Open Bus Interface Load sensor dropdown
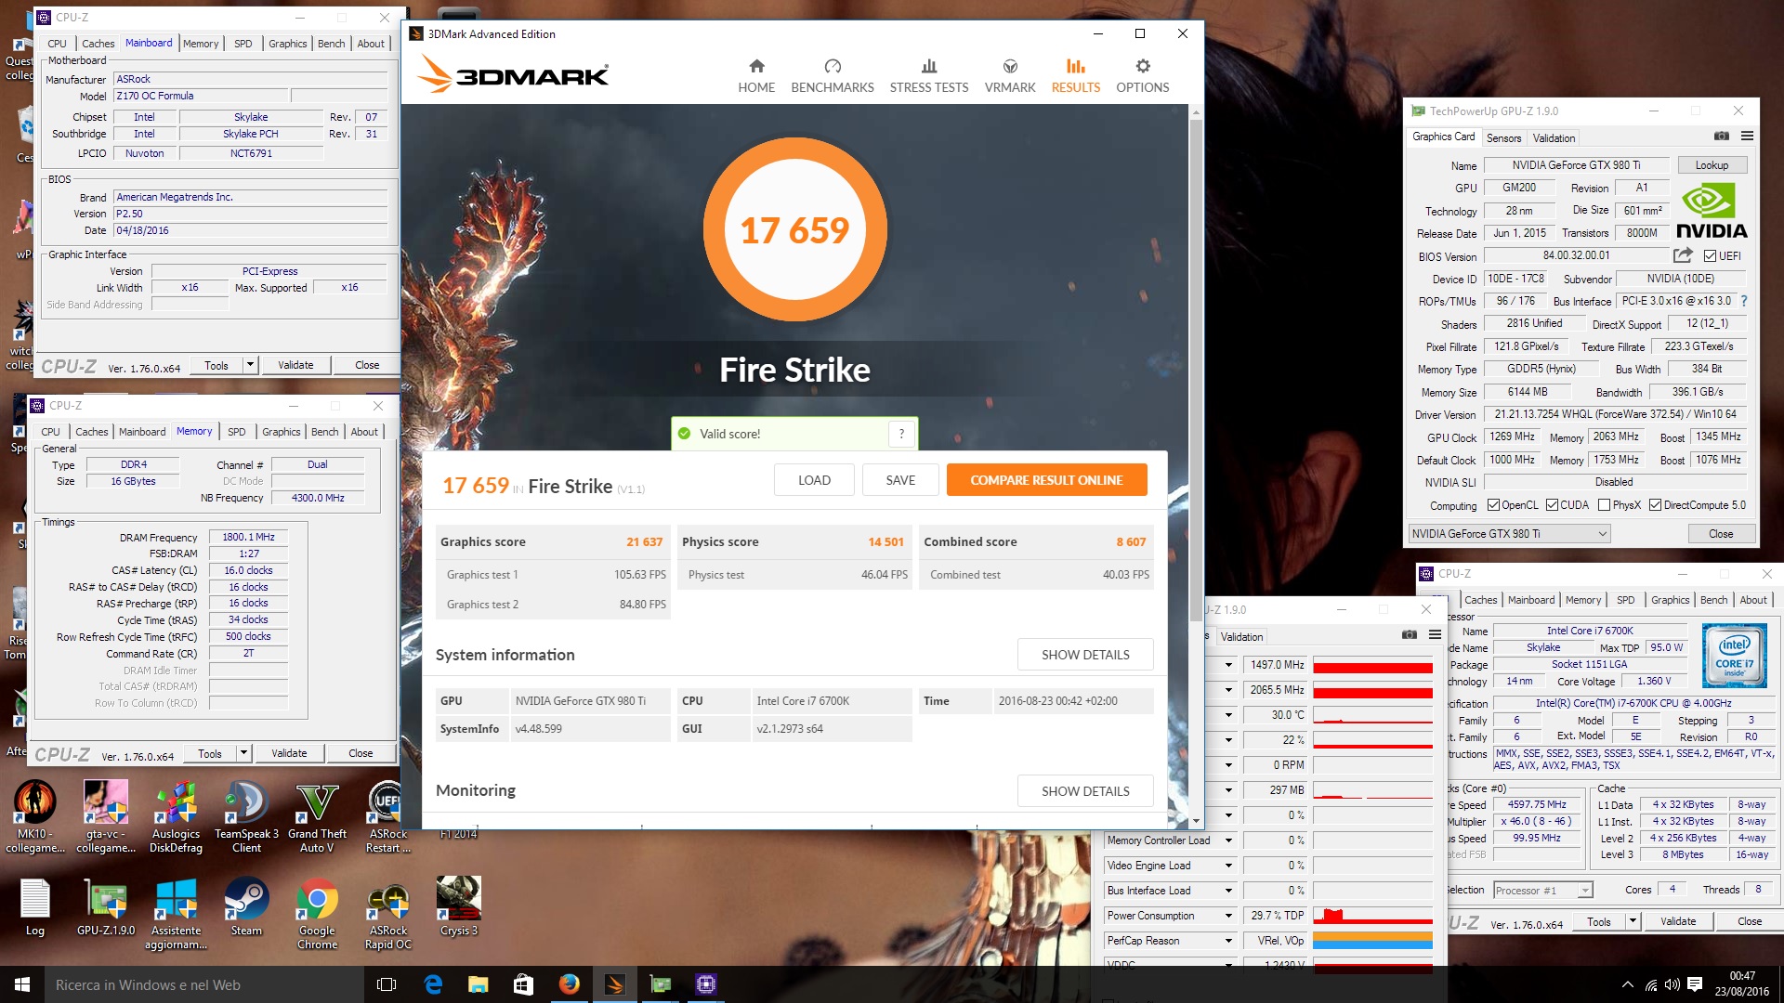The height and width of the screenshot is (1003, 1784). pos(1228,891)
